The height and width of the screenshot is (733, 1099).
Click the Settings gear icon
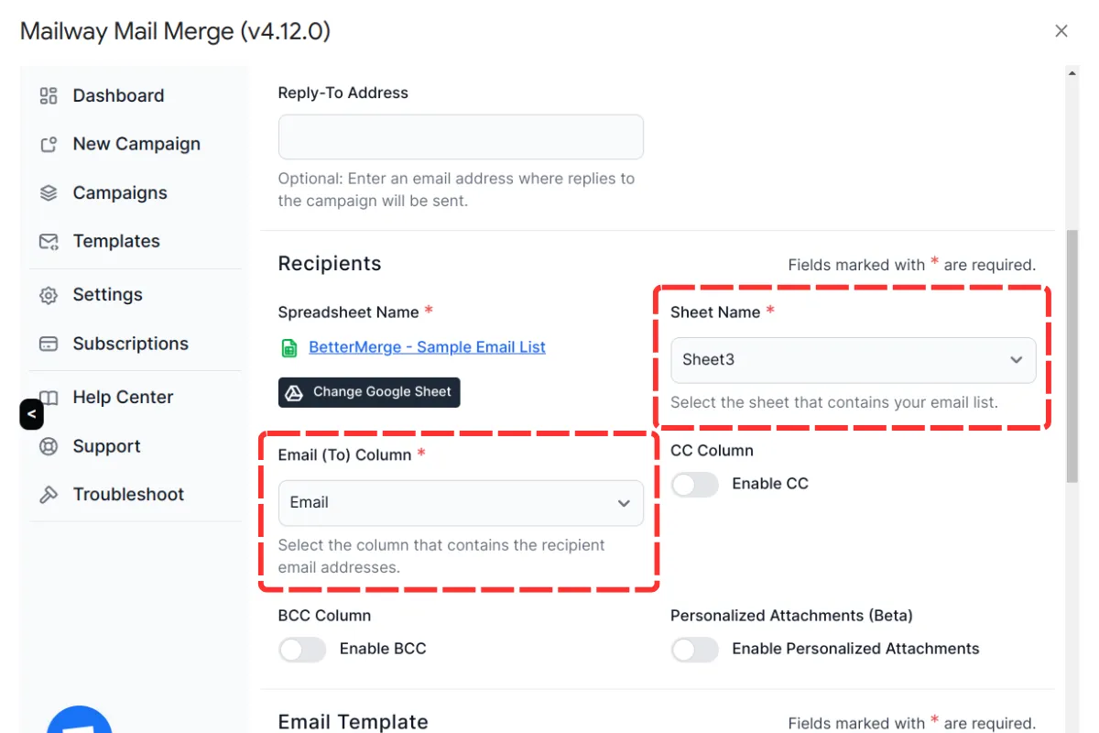tap(49, 294)
